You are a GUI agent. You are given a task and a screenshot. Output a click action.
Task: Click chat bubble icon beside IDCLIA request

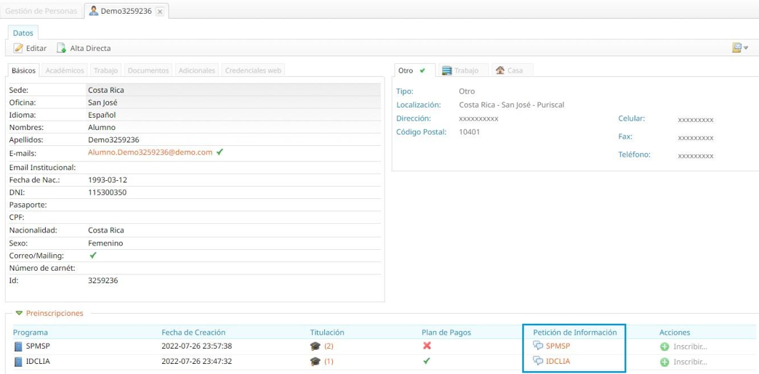pos(538,361)
